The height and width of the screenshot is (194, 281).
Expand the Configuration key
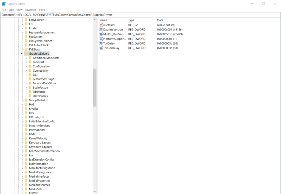coord(26,66)
